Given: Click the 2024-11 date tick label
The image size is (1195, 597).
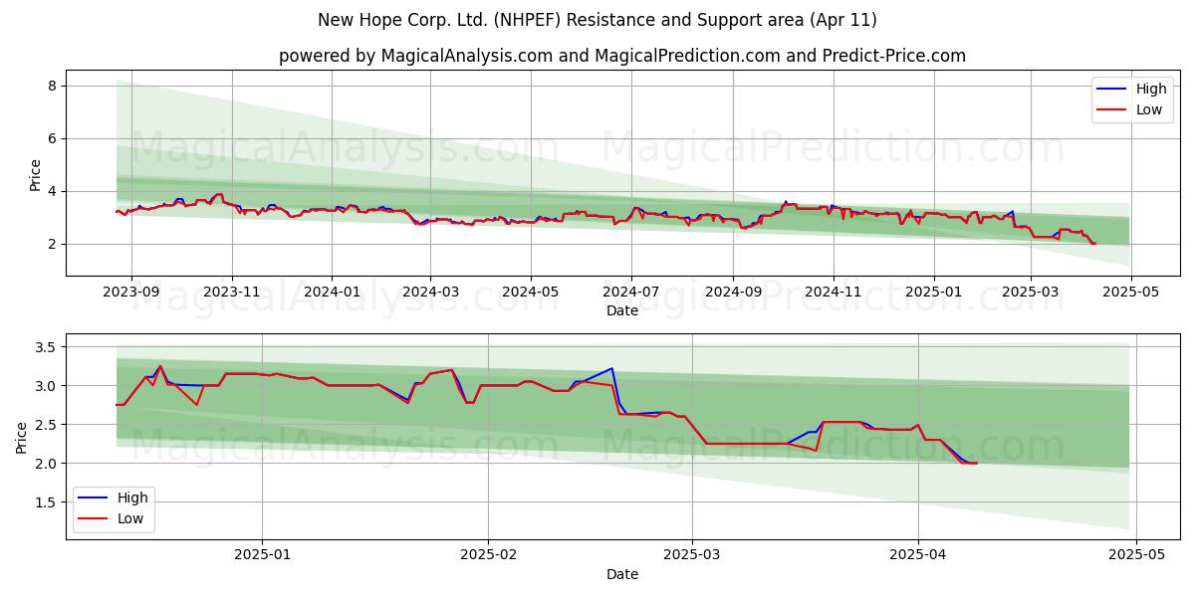Looking at the screenshot, I should pyautogui.click(x=833, y=294).
